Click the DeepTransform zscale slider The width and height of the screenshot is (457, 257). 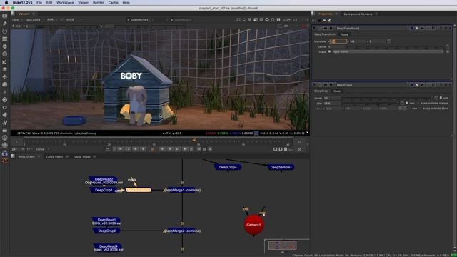click(395, 46)
